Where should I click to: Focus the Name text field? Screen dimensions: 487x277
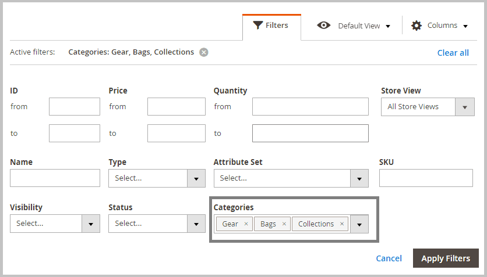click(55, 178)
